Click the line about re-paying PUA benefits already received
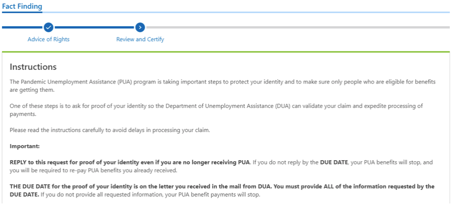 pyautogui.click(x=93, y=171)
